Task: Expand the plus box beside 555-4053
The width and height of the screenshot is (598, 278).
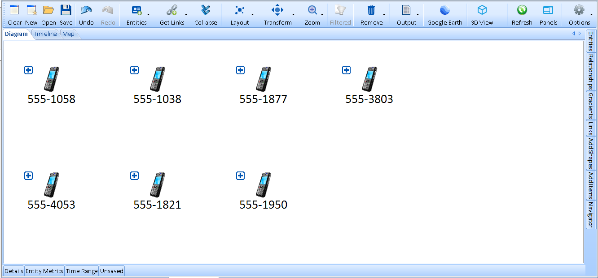Action: coord(28,175)
